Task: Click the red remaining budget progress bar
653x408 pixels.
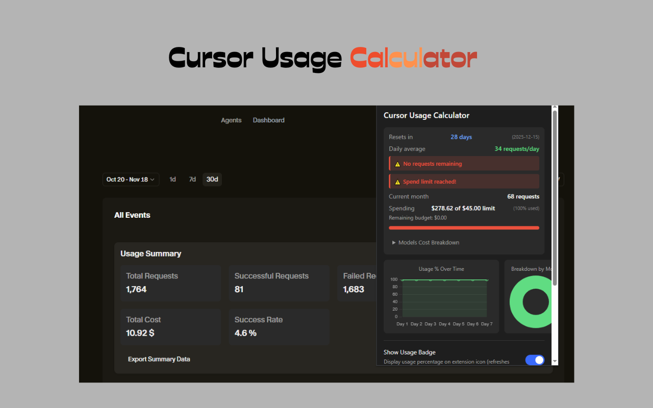Action: (464, 227)
